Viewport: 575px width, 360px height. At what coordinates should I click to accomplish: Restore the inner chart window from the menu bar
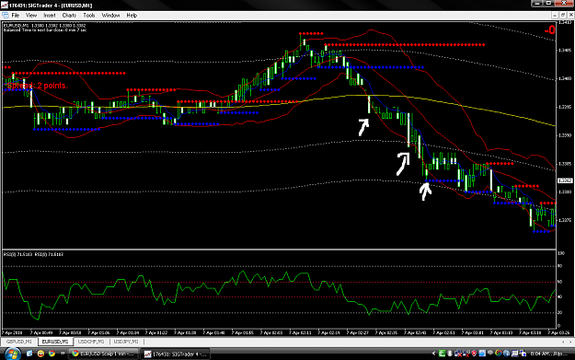click(x=563, y=15)
